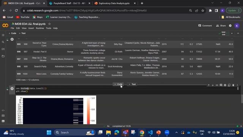The image size is (243, 137).
Task: Move cell up with arrow icon
Action: pos(208,85)
